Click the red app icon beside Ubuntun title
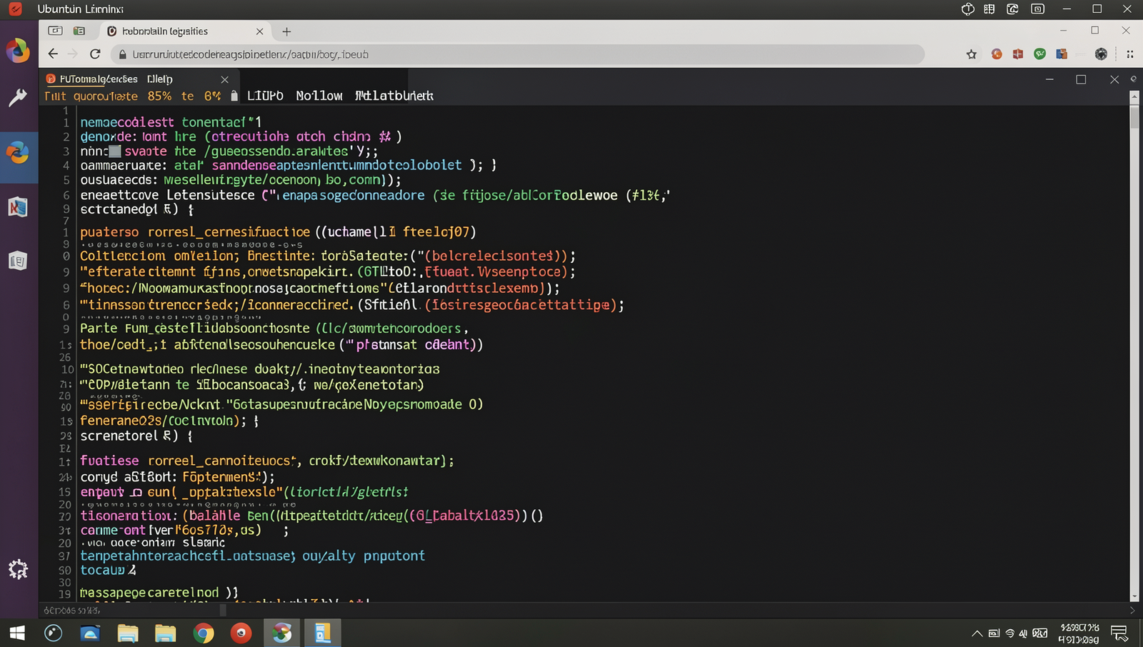Screen dimensions: 1143x647 15,9
